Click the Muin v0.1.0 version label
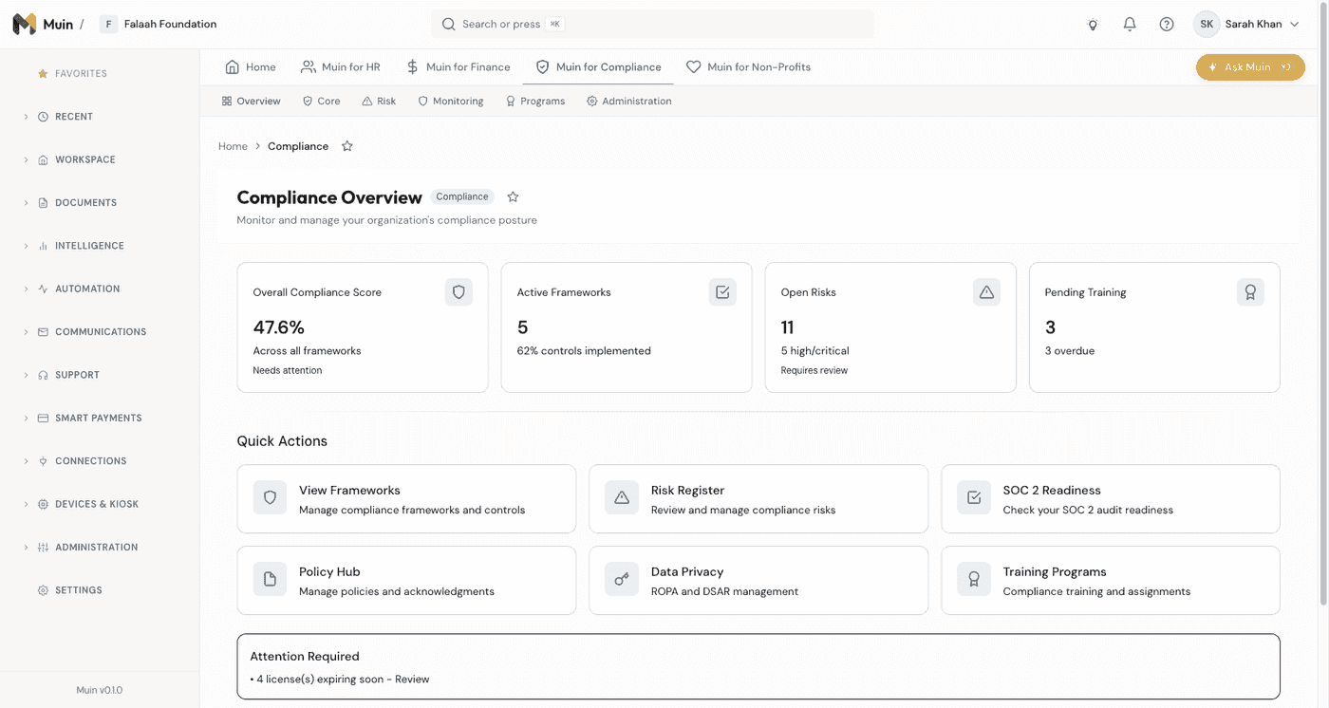This screenshot has width=1329, height=708. (x=100, y=690)
